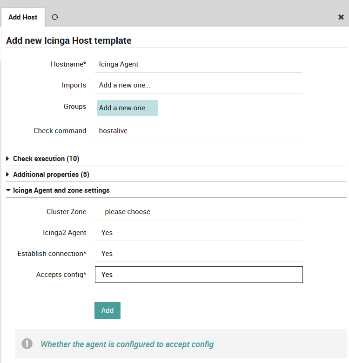Open the Icinga2 Agent Yes/No dropdown
The height and width of the screenshot is (363, 349).
(199, 233)
